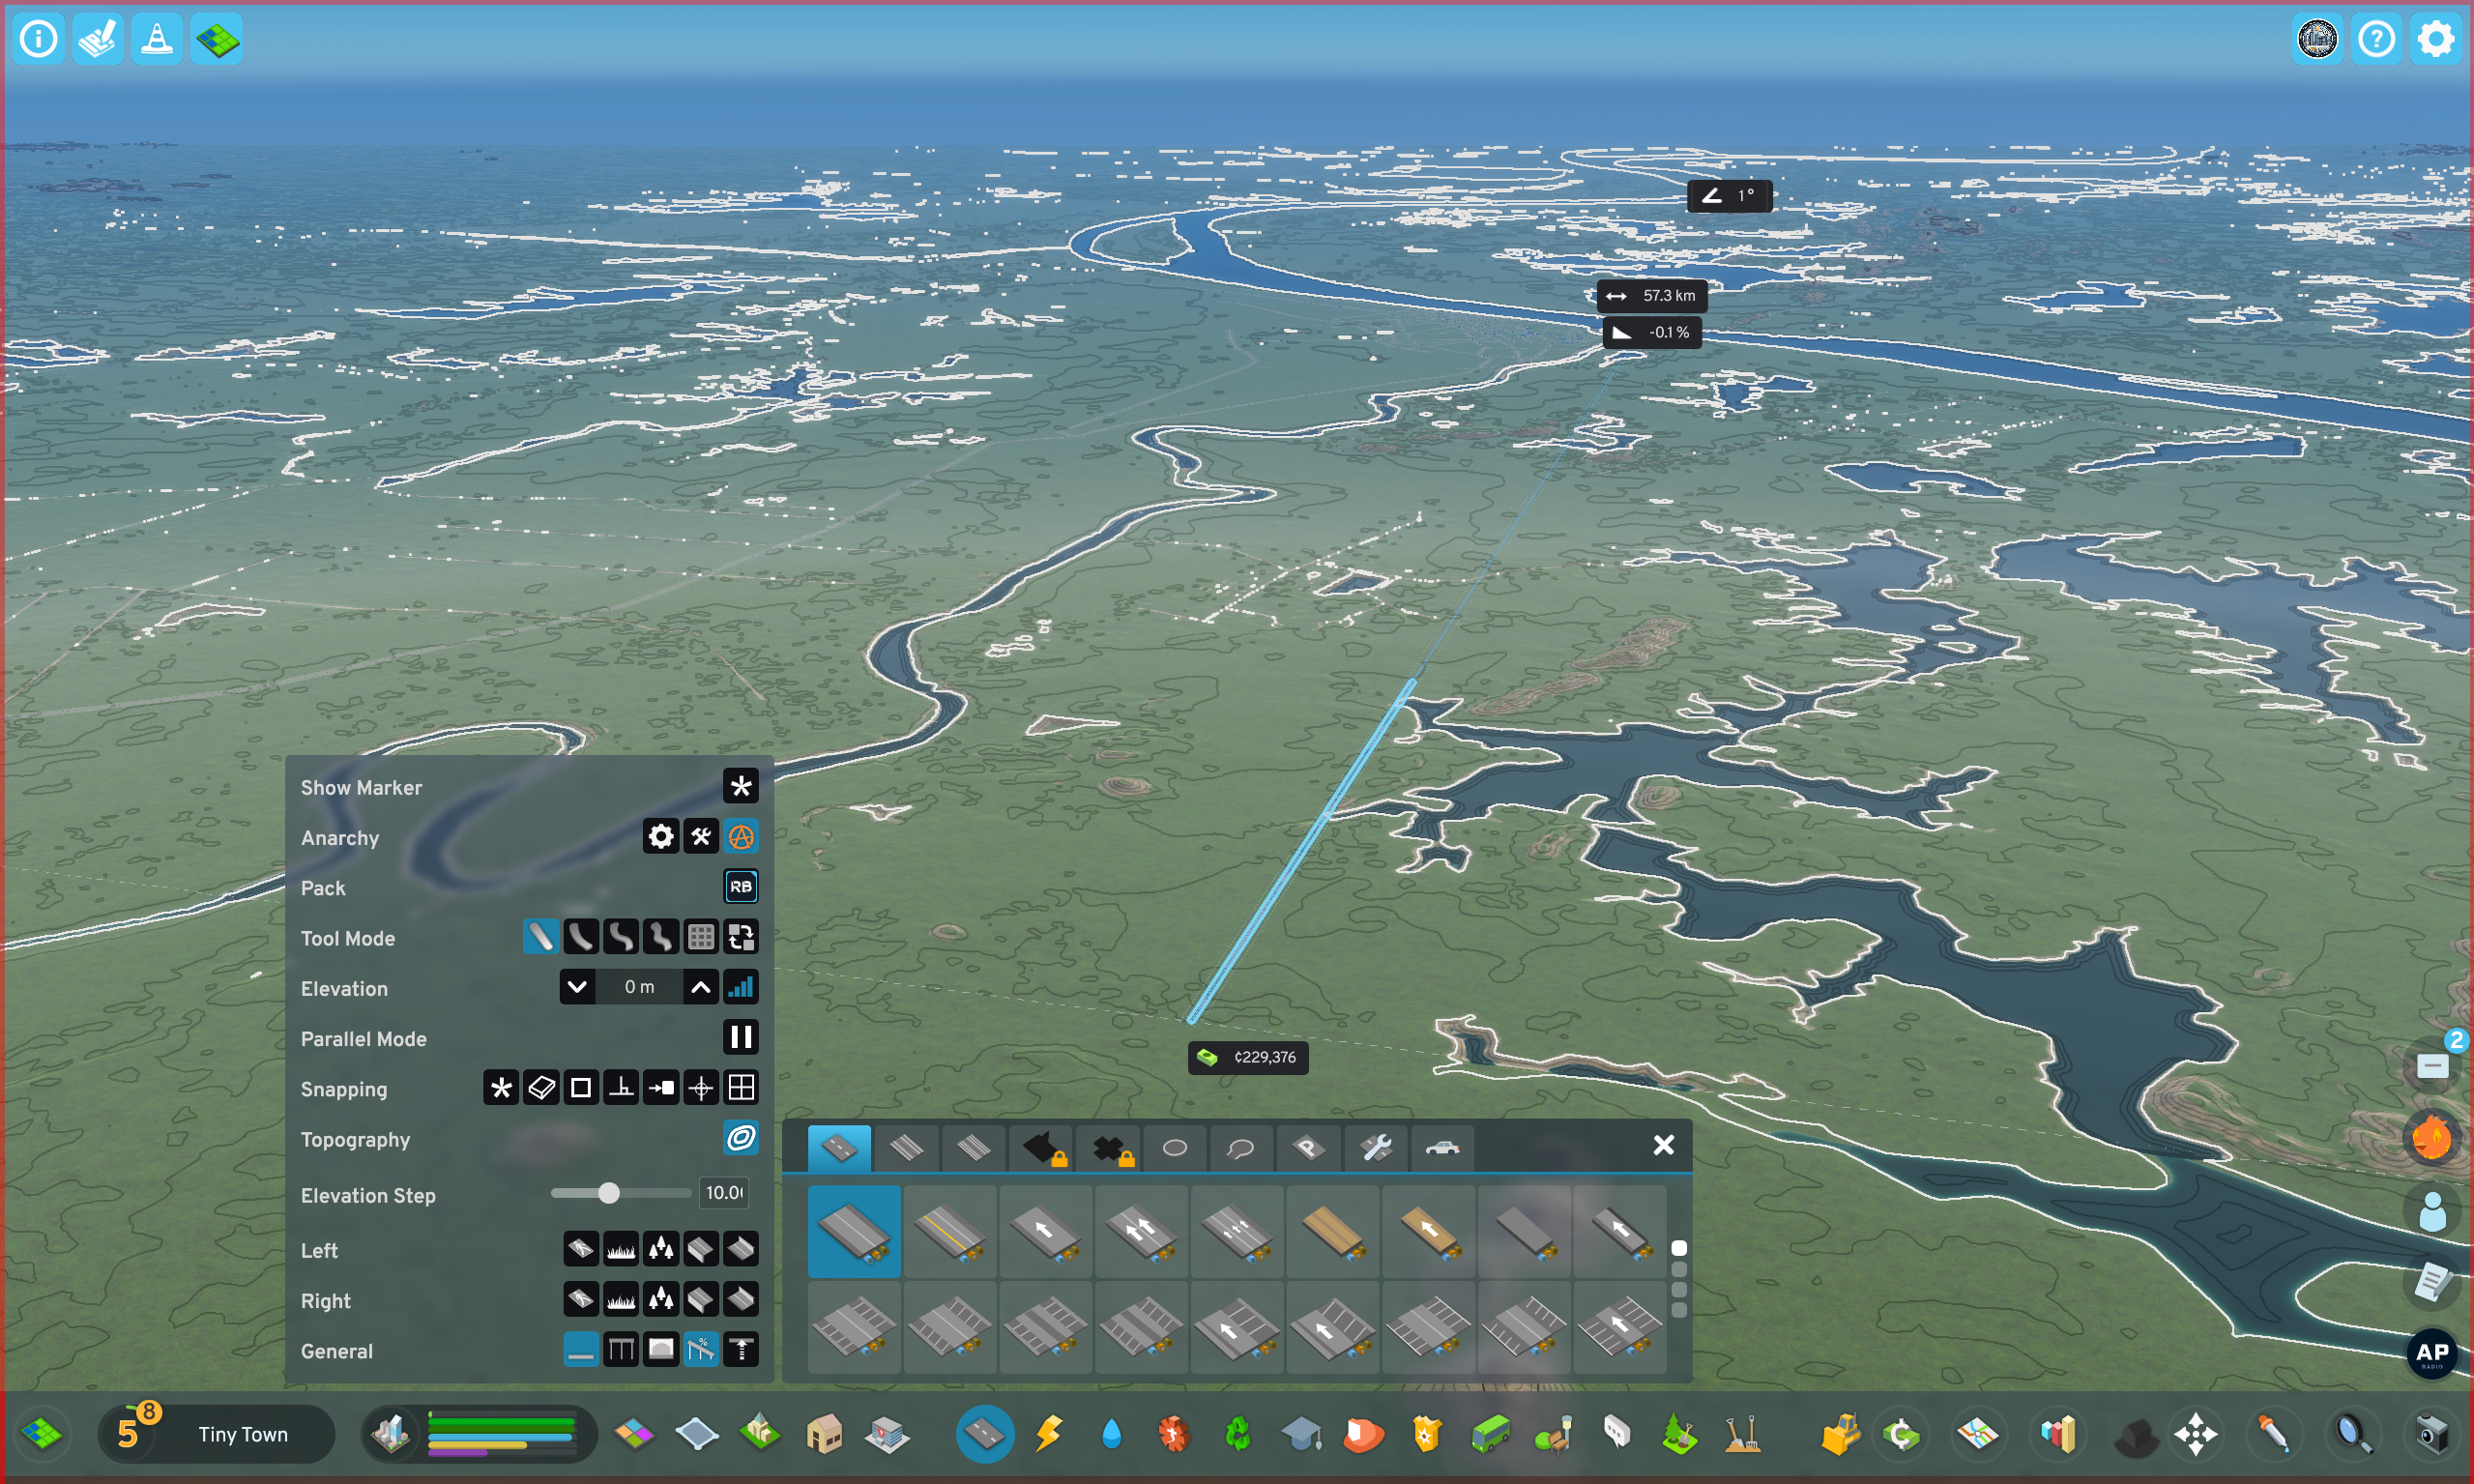The width and height of the screenshot is (2474, 1484).
Task: Click the Tiny Town milestone button
Action: 217,1434
